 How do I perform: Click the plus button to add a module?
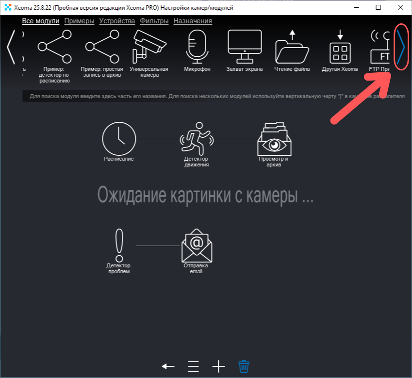coord(218,366)
